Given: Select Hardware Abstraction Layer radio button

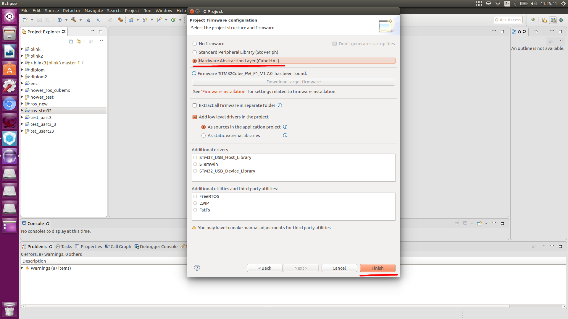Looking at the screenshot, I should click(195, 60).
